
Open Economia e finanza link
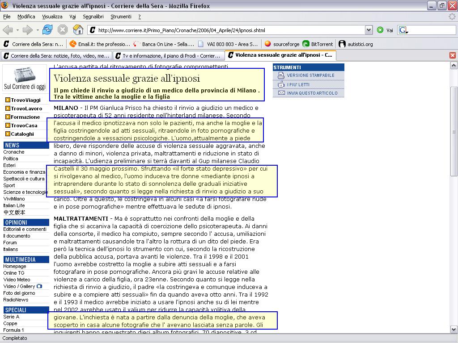point(24,172)
